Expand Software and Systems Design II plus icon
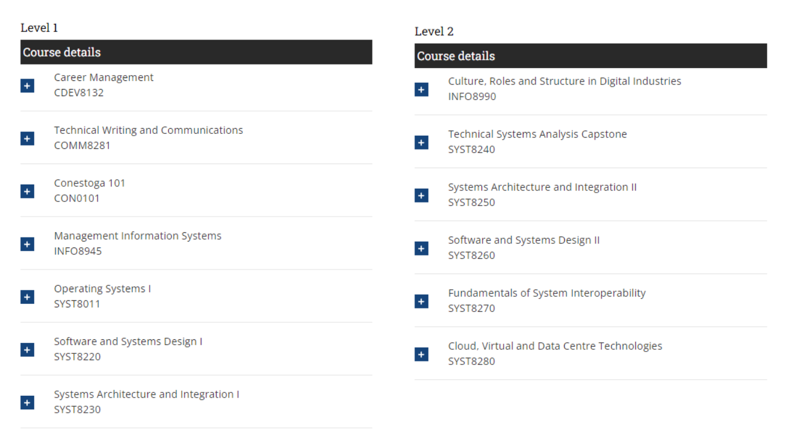 (421, 249)
